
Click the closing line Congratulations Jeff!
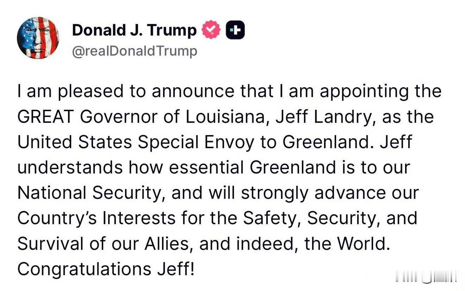point(106,269)
